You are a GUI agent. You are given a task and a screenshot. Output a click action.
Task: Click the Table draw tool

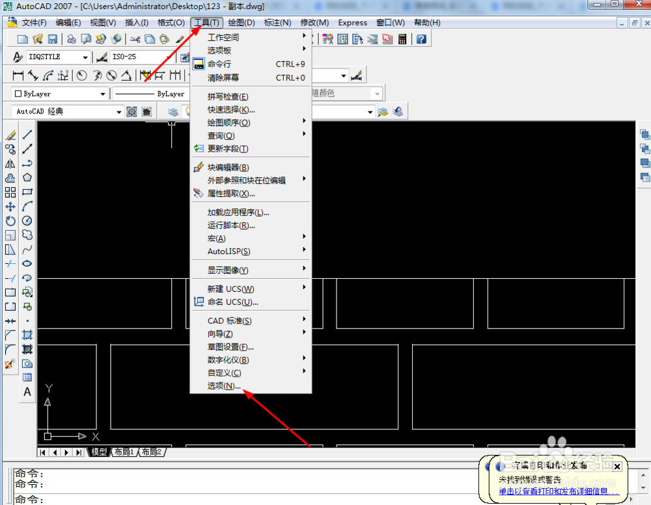27,377
